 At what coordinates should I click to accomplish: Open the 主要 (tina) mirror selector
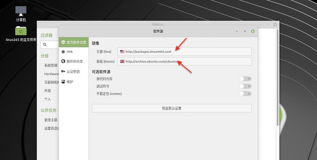click(x=184, y=51)
